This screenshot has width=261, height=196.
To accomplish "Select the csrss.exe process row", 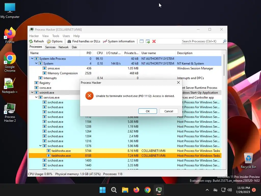I will (55, 88).
